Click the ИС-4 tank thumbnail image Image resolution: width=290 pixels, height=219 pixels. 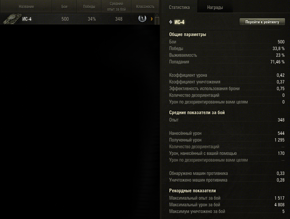[11, 19]
